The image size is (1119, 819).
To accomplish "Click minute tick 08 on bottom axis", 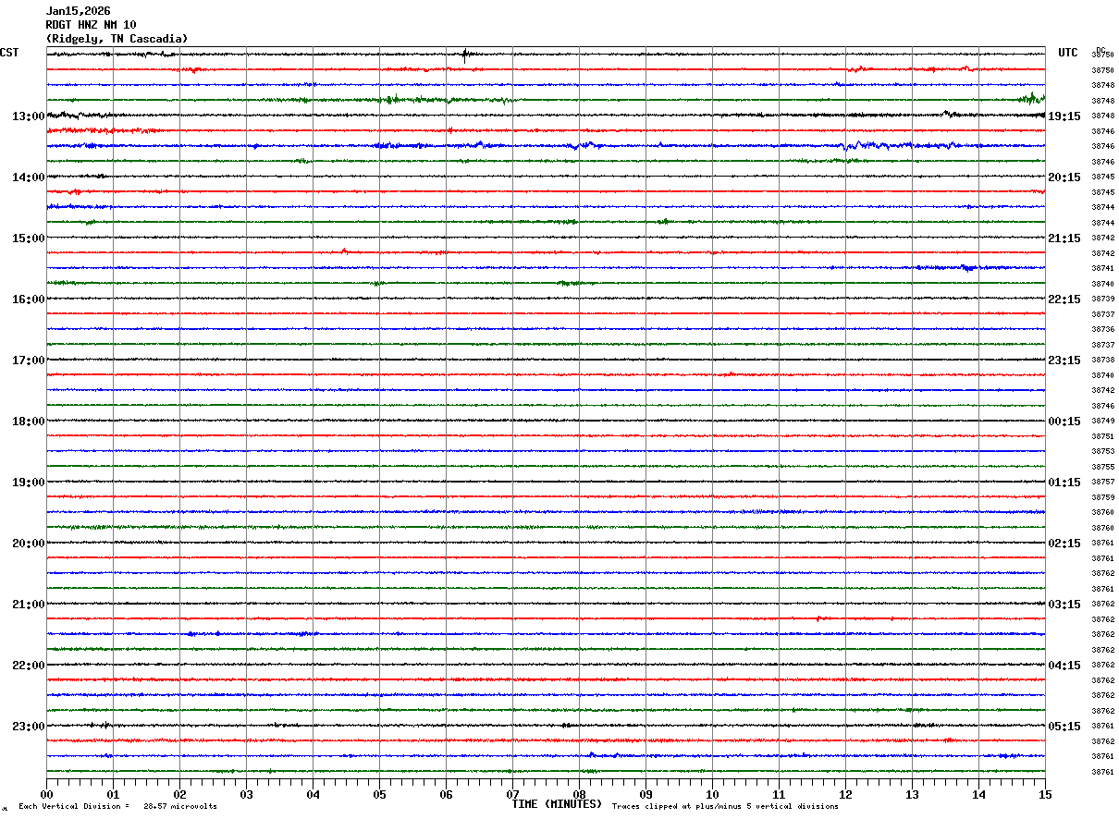I will coord(579,794).
